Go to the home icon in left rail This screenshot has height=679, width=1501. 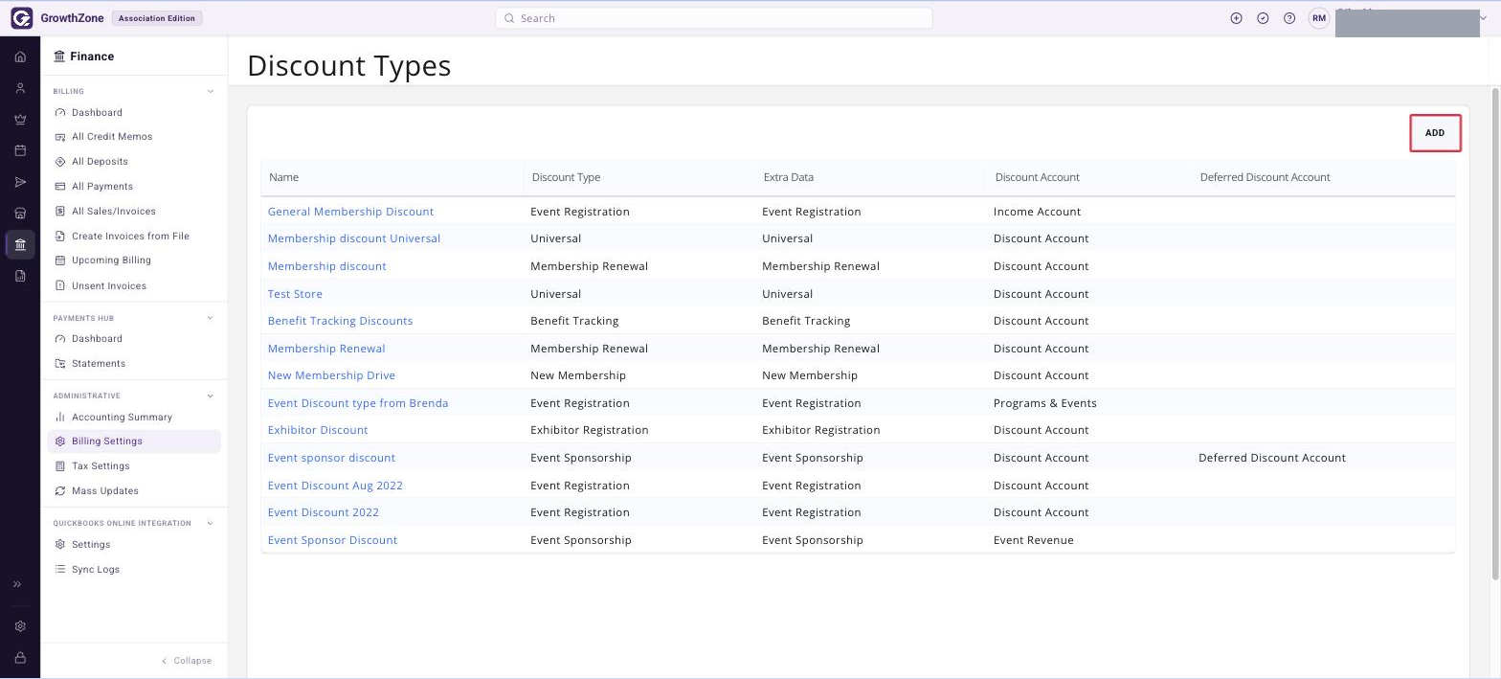20,57
